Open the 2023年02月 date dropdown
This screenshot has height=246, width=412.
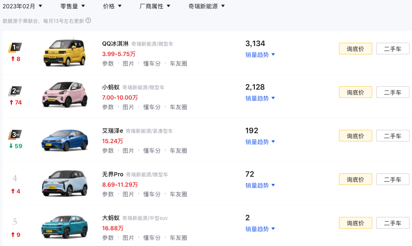click(22, 6)
